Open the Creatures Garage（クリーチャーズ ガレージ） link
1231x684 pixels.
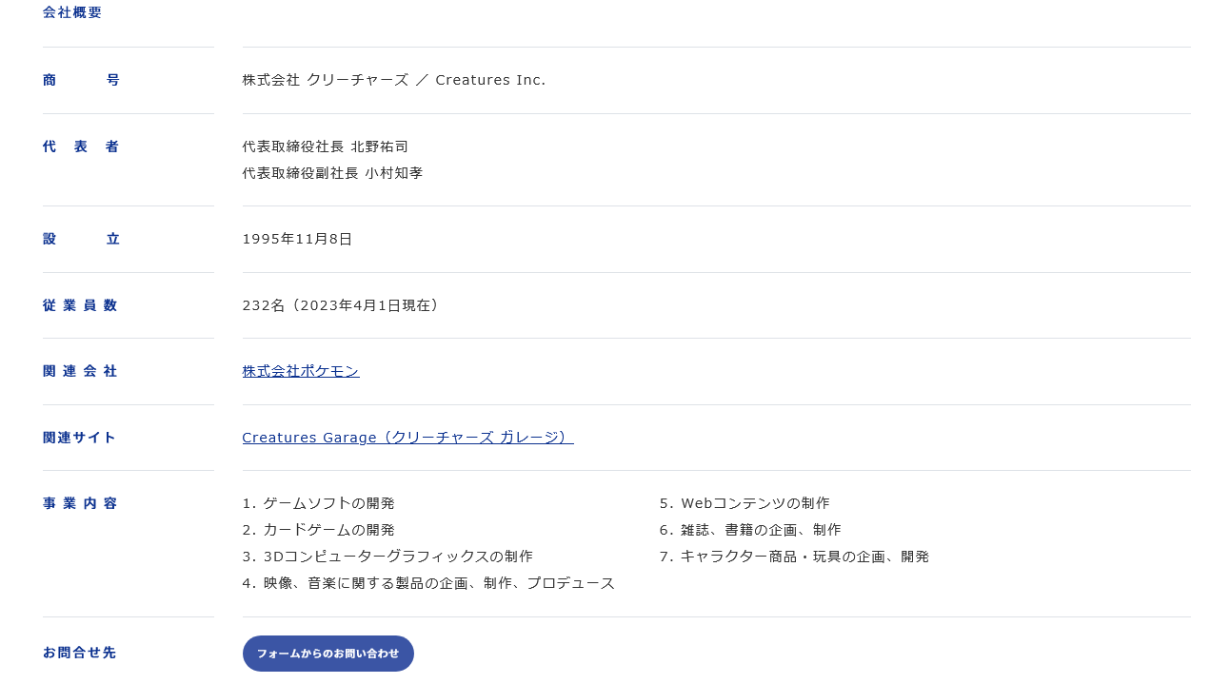click(407, 438)
